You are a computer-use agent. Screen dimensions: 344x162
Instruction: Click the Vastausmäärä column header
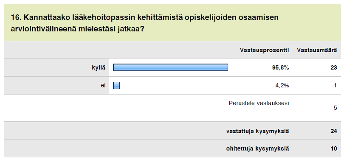click(x=317, y=50)
